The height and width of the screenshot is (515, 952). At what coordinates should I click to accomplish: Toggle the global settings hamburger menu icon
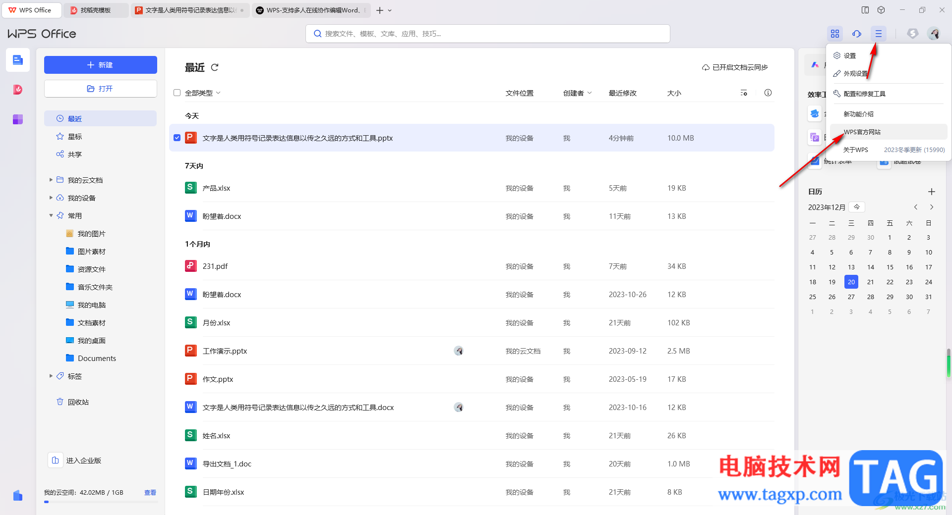click(879, 34)
